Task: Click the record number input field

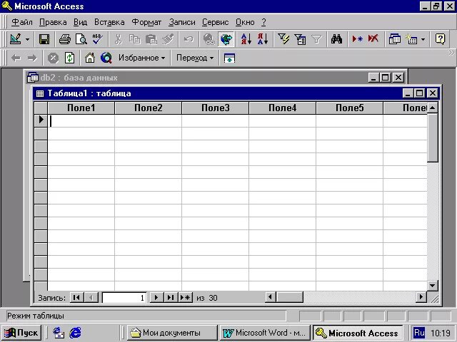Action: 124,298
